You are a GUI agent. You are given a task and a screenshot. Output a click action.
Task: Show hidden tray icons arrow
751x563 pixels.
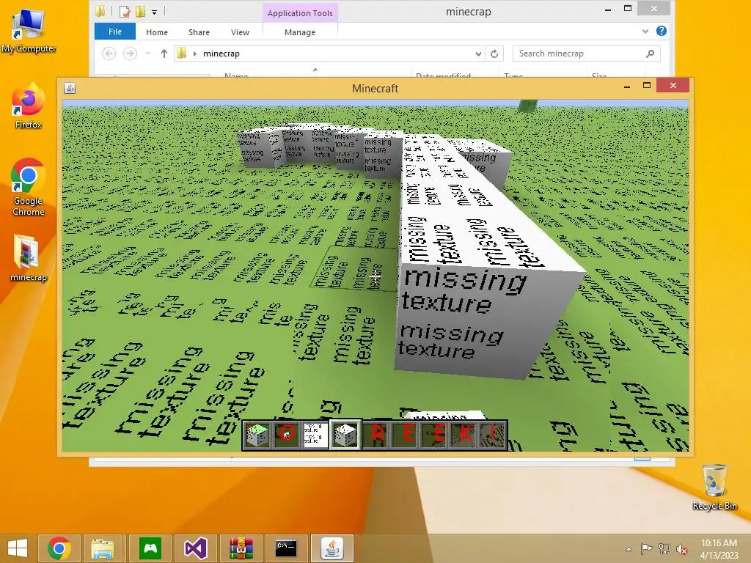click(x=629, y=549)
